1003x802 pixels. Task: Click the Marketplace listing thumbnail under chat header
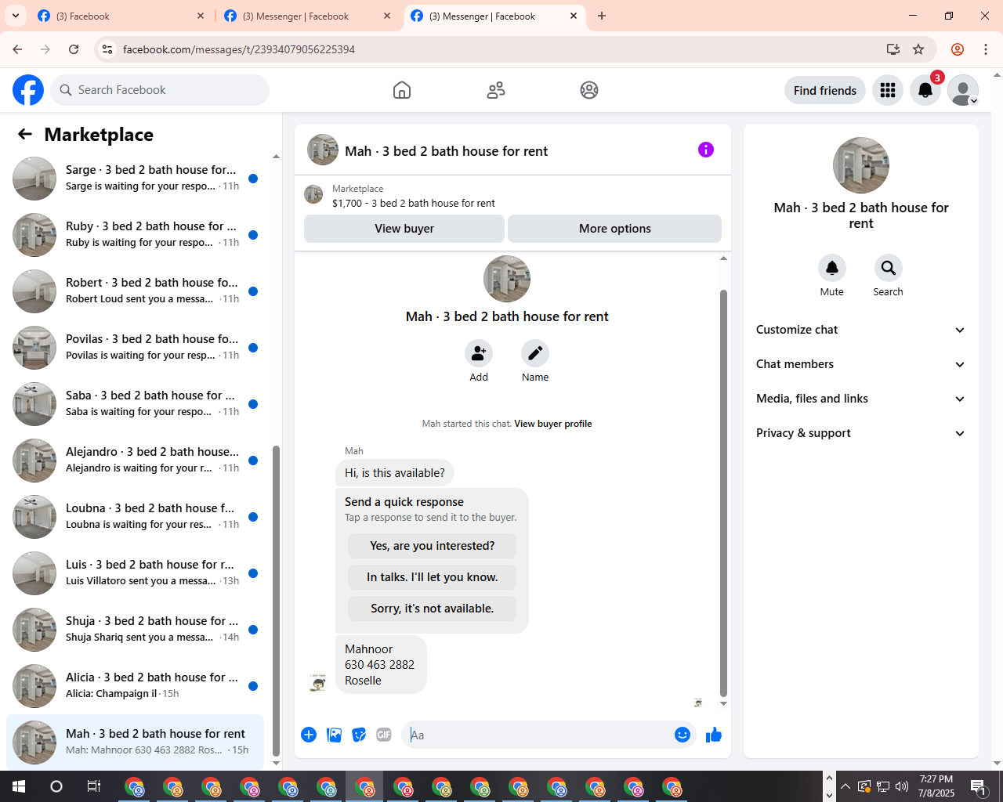point(313,194)
